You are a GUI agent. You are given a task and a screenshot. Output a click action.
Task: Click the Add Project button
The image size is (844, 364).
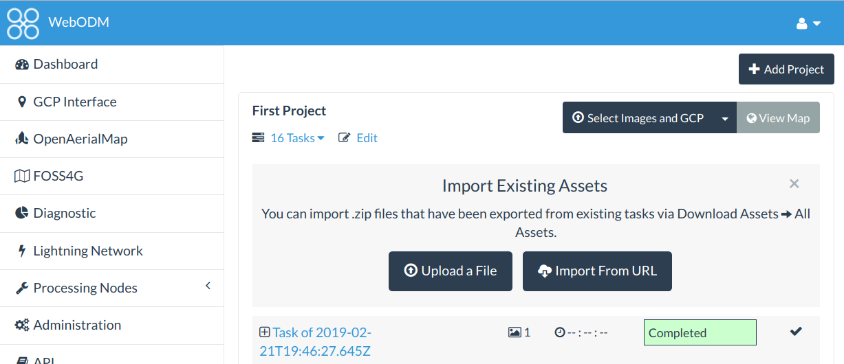tap(786, 69)
